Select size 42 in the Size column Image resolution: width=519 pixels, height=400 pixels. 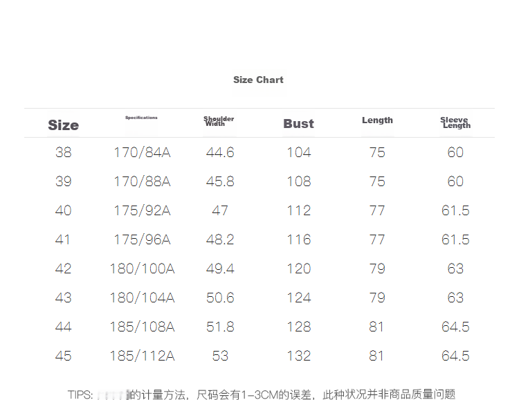pos(63,269)
